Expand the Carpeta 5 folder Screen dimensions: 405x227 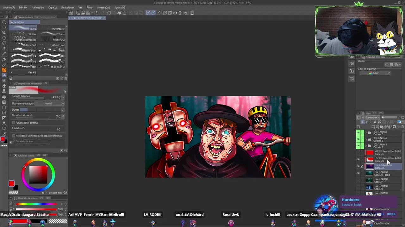(366, 133)
